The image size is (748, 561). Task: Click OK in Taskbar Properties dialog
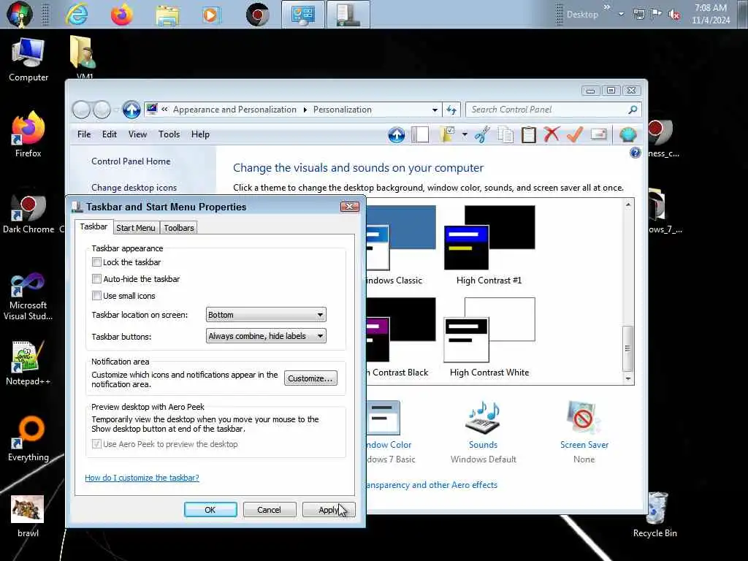(x=210, y=510)
